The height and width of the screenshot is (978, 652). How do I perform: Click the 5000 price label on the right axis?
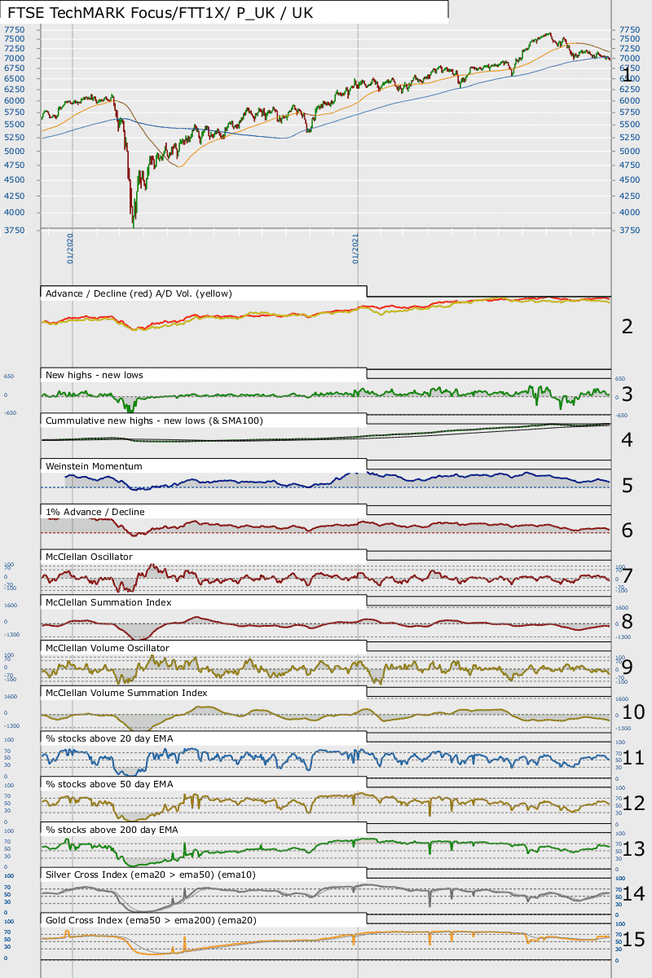pyautogui.click(x=630, y=152)
